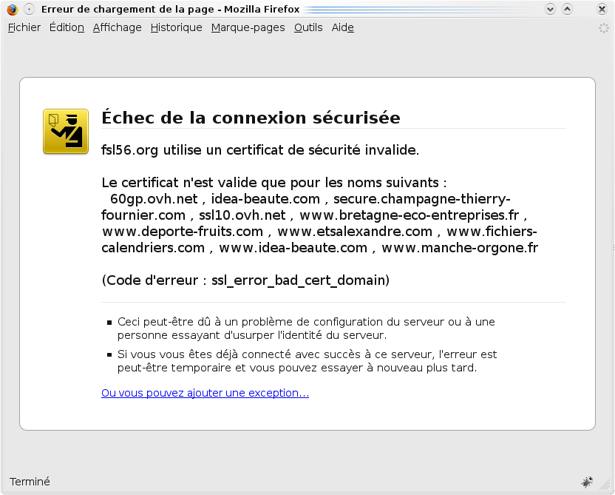Click the domain ssl10.ovh.net
Image resolution: width=615 pixels, height=495 pixels.
[242, 215]
